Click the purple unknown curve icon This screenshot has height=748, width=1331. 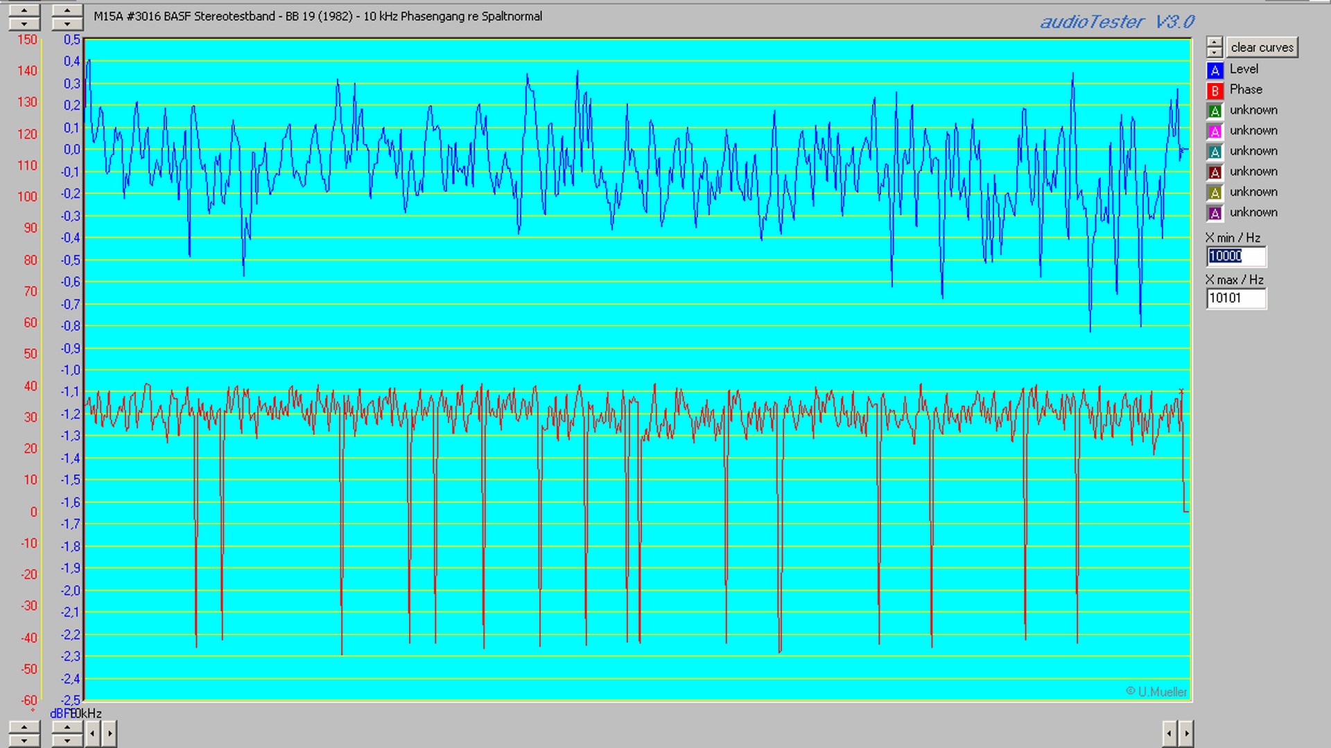tap(1215, 213)
